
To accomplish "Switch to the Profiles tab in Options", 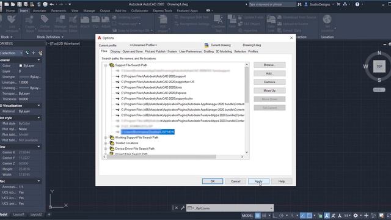I will point(253,51).
